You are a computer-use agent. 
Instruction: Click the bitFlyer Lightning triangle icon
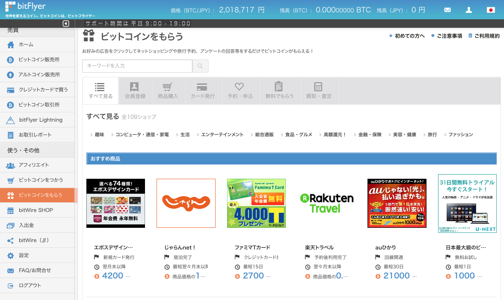click(11, 120)
